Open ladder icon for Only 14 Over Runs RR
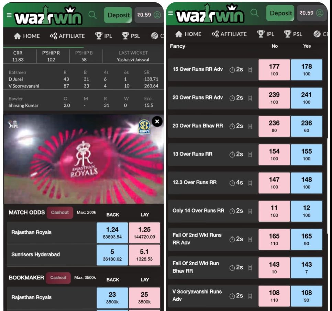332x311 pixels. 250,211
